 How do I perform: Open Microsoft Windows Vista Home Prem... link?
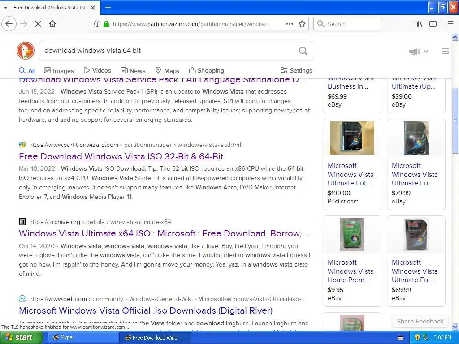click(x=351, y=271)
